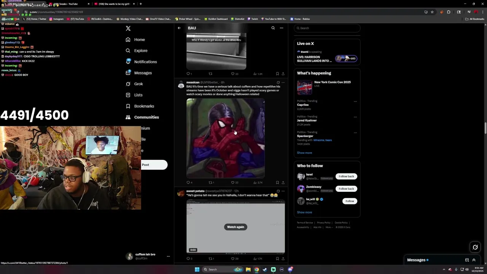Open Grok explain icon on messican's post
Screen dimensions: 487x274
(x=278, y=83)
